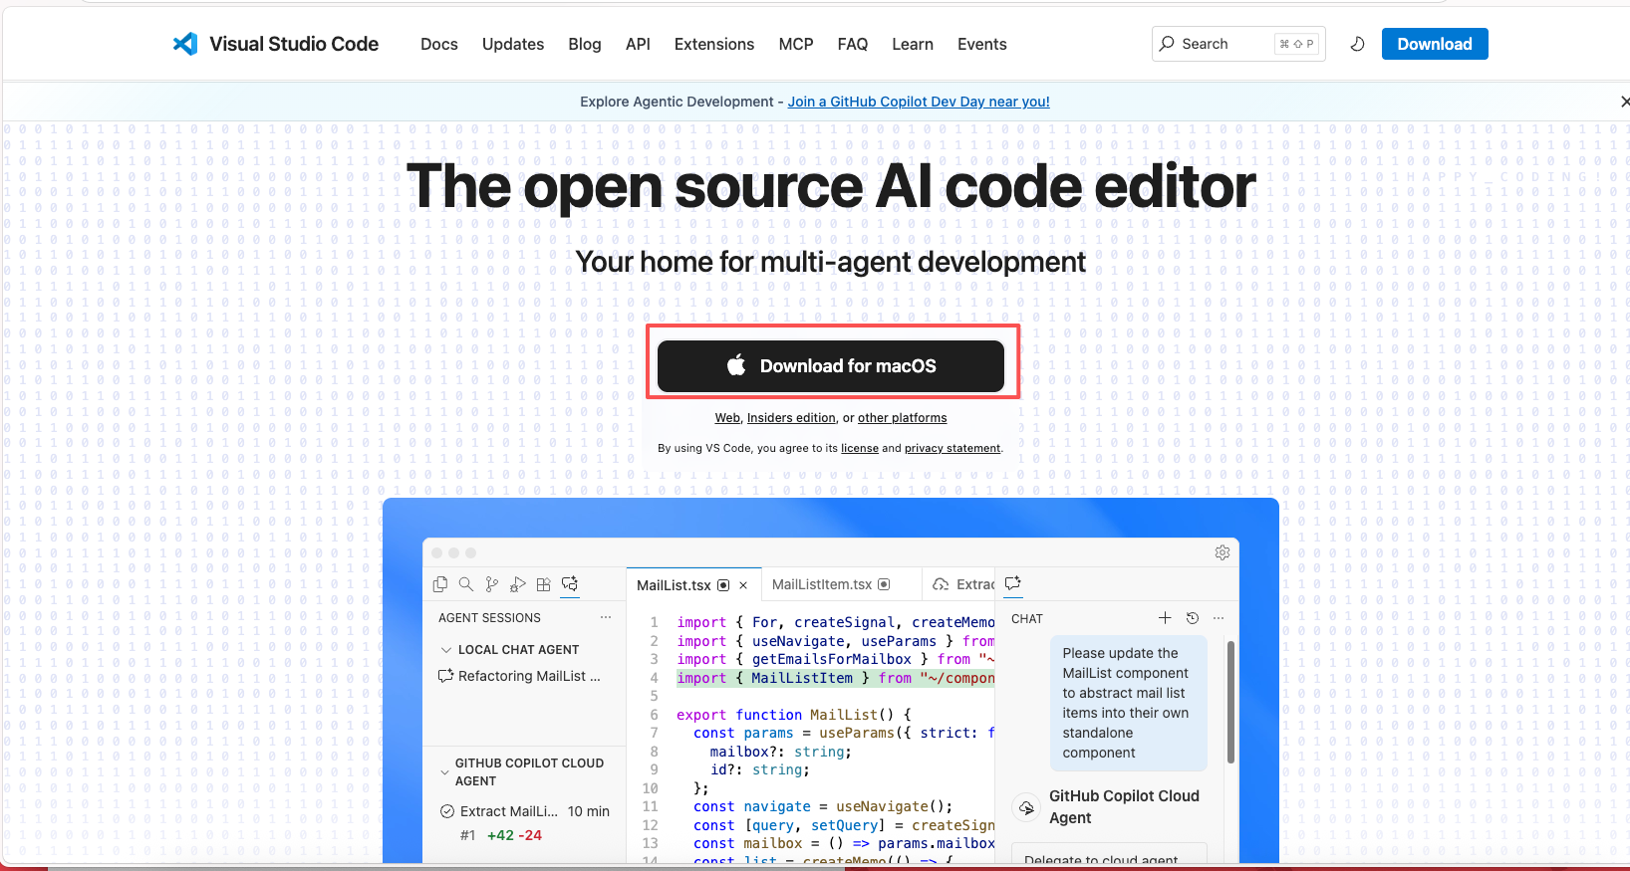Click the Please update the MailList component message
The width and height of the screenshot is (1630, 871).
[1129, 703]
